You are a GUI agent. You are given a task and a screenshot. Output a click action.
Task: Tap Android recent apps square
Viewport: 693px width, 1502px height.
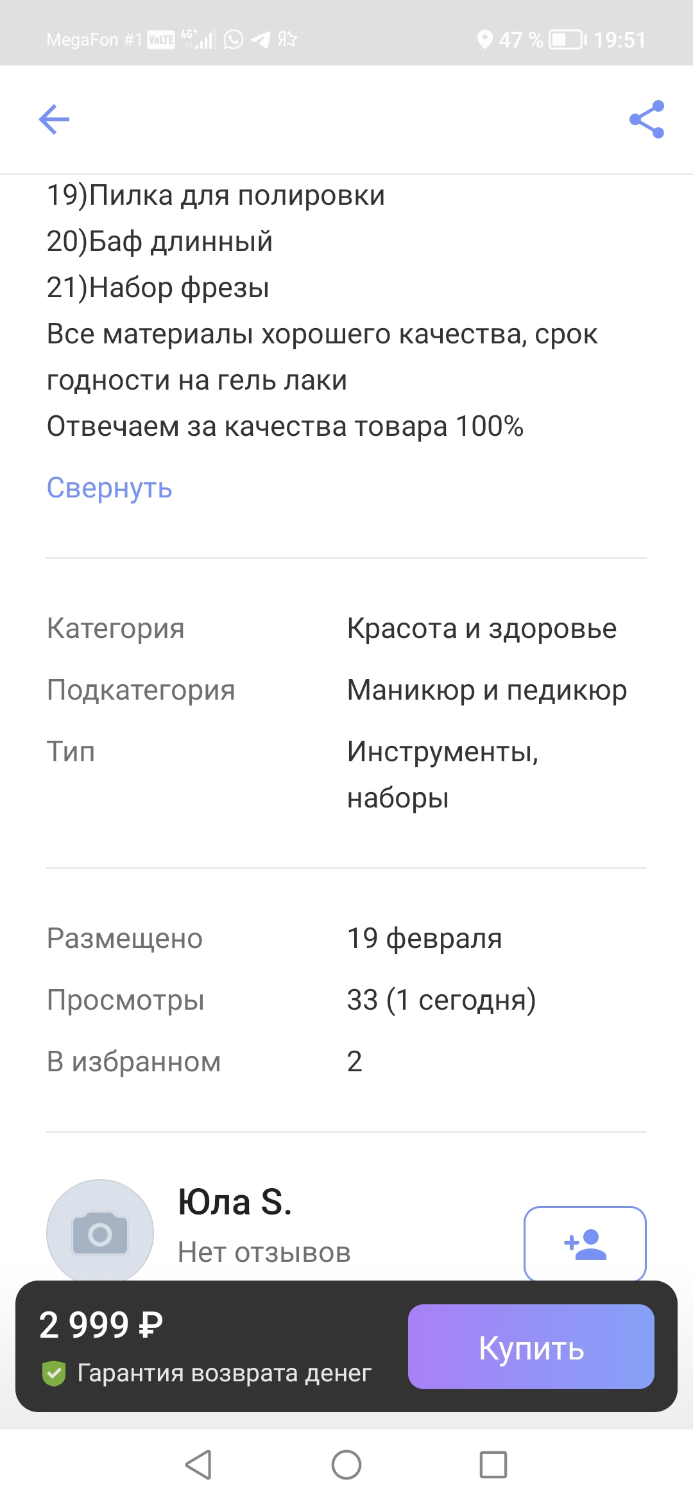pos(493,1465)
